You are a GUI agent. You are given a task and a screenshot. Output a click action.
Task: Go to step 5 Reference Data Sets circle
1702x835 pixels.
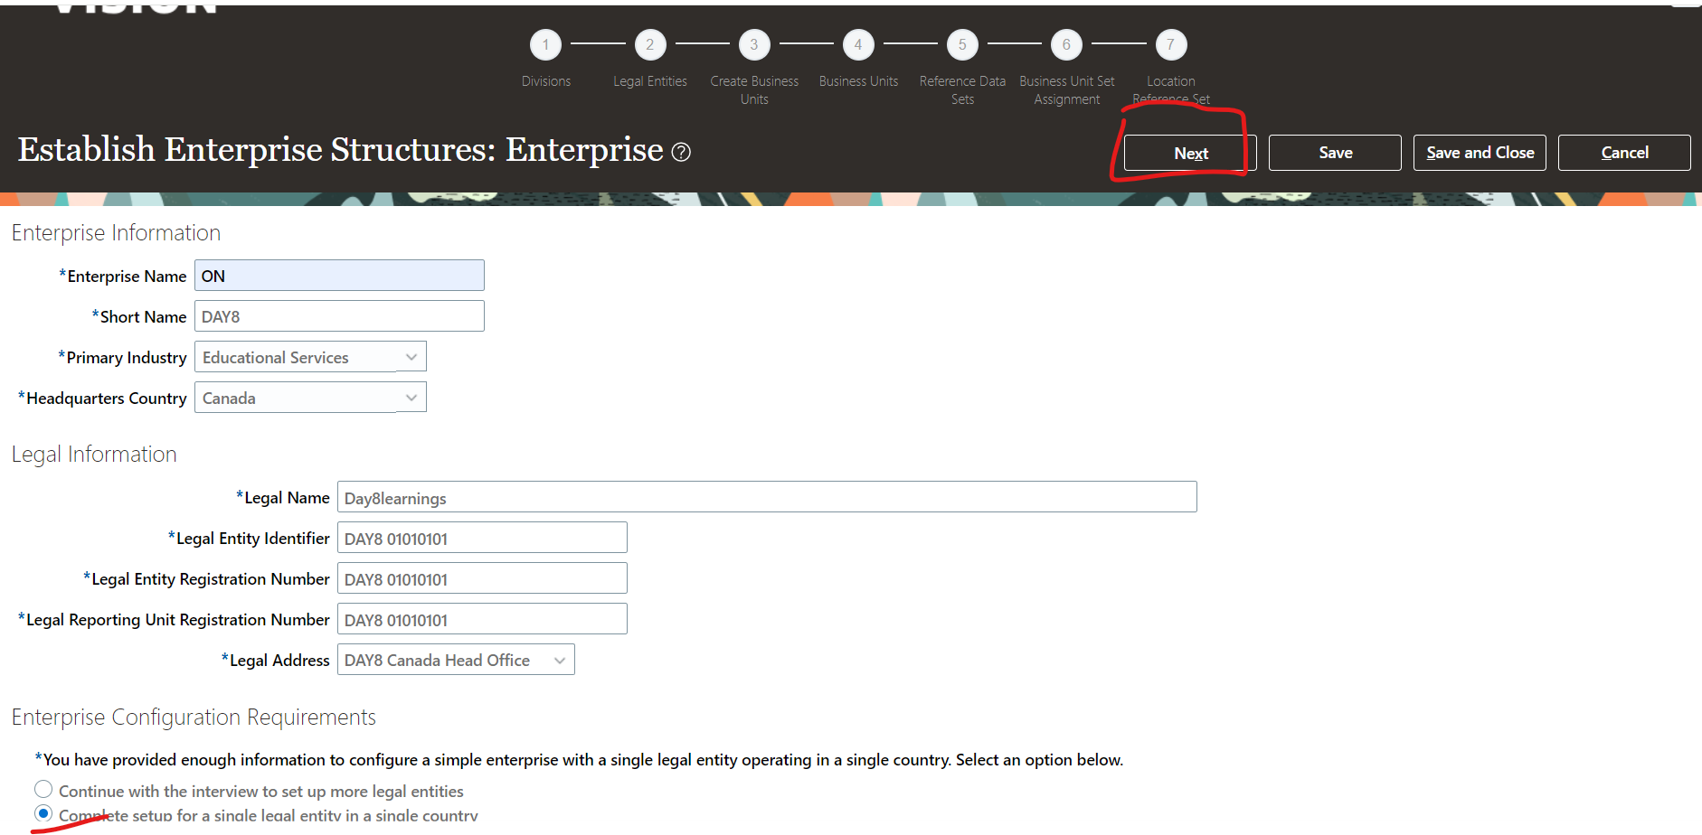tap(962, 44)
